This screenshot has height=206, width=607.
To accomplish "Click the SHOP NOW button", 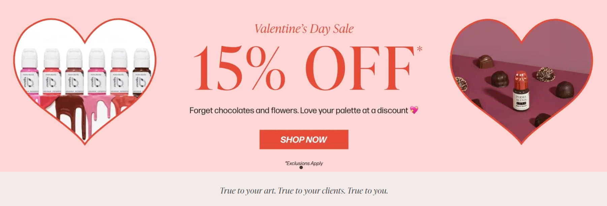I will point(303,140).
